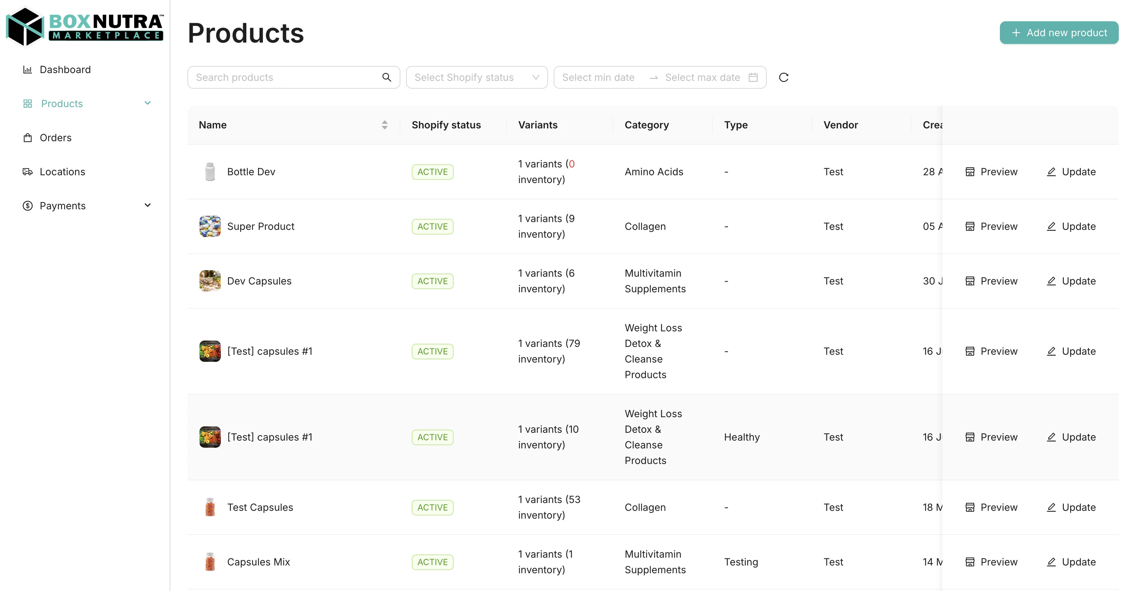
Task: Click the ACTIVE status badge on Dev Capsules
Action: [432, 281]
